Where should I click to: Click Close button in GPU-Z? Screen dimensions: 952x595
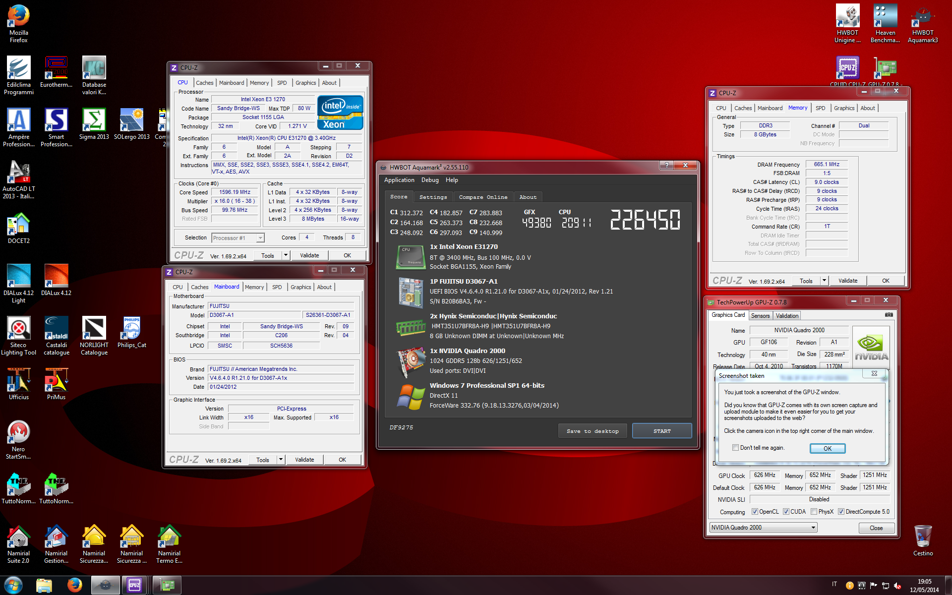click(x=876, y=528)
